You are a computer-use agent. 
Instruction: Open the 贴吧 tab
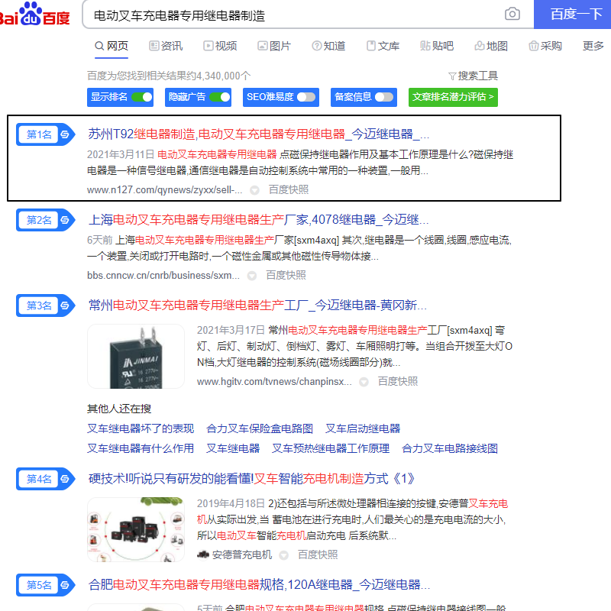point(437,46)
